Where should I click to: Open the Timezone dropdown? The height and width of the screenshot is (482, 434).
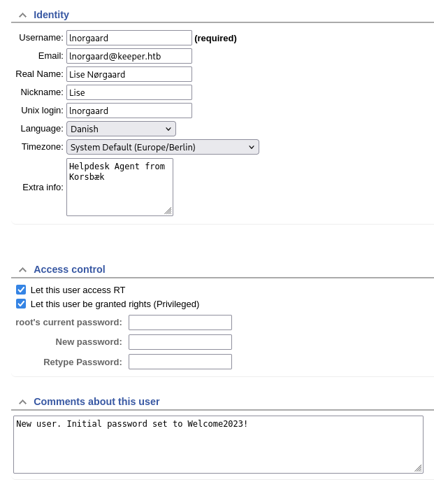162,147
